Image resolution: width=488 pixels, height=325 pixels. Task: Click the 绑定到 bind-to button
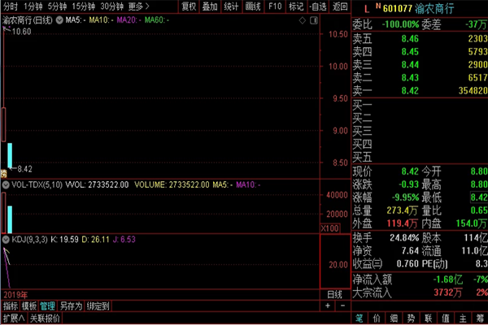pos(98,306)
